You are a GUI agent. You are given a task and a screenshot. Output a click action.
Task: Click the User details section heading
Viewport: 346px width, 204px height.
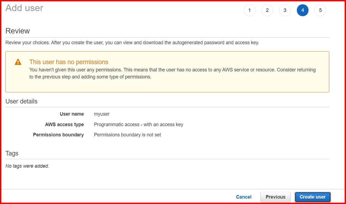pyautogui.click(x=21, y=101)
